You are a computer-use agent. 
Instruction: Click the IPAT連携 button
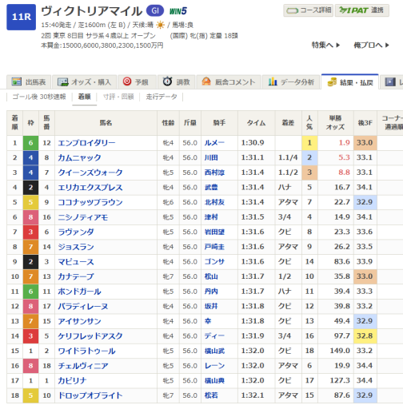click(x=361, y=10)
